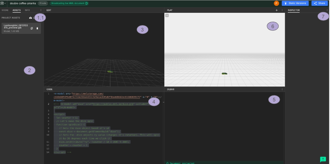This screenshot has height=164, width=330.
Task: Switch to the Info tab
Action: [27, 10]
